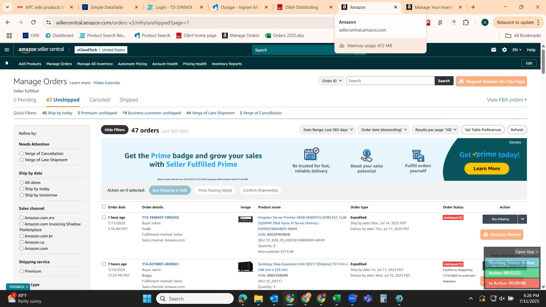Switch to the Canceled orders tab
Viewport: 546px width, 307px height.
pyautogui.click(x=100, y=100)
